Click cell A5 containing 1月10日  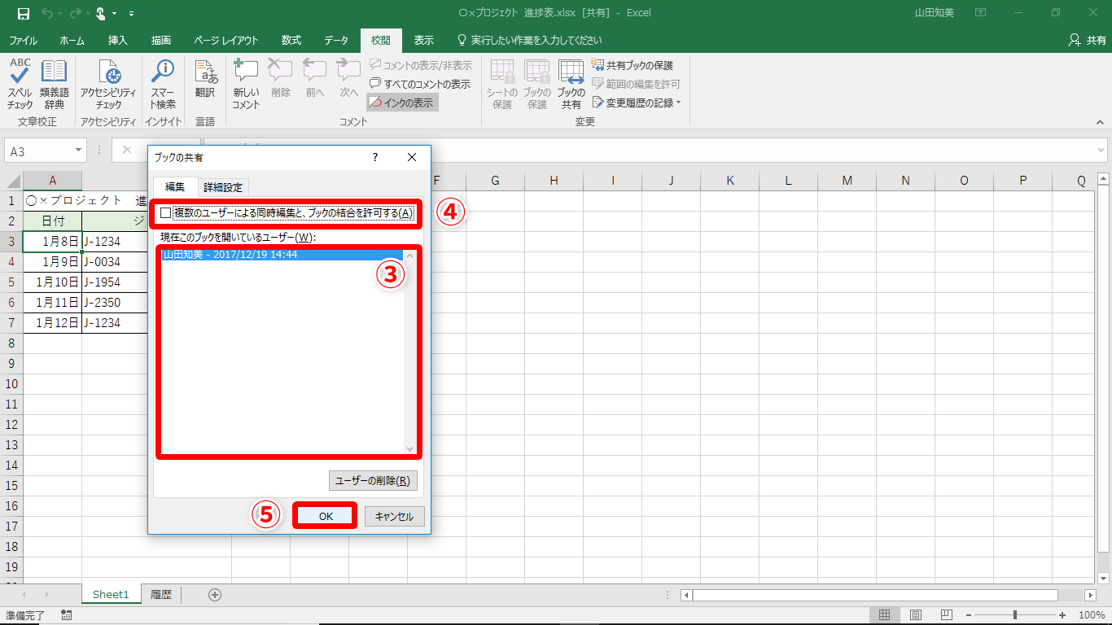point(53,282)
